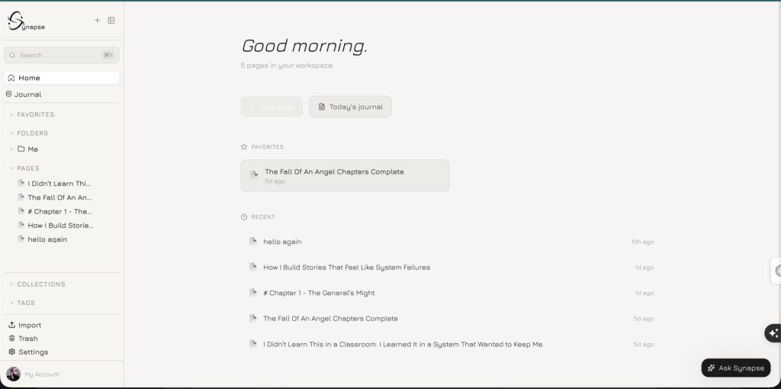Image resolution: width=781 pixels, height=389 pixels.
Task: Click '5 pages in your workspace.' text
Action: [287, 66]
